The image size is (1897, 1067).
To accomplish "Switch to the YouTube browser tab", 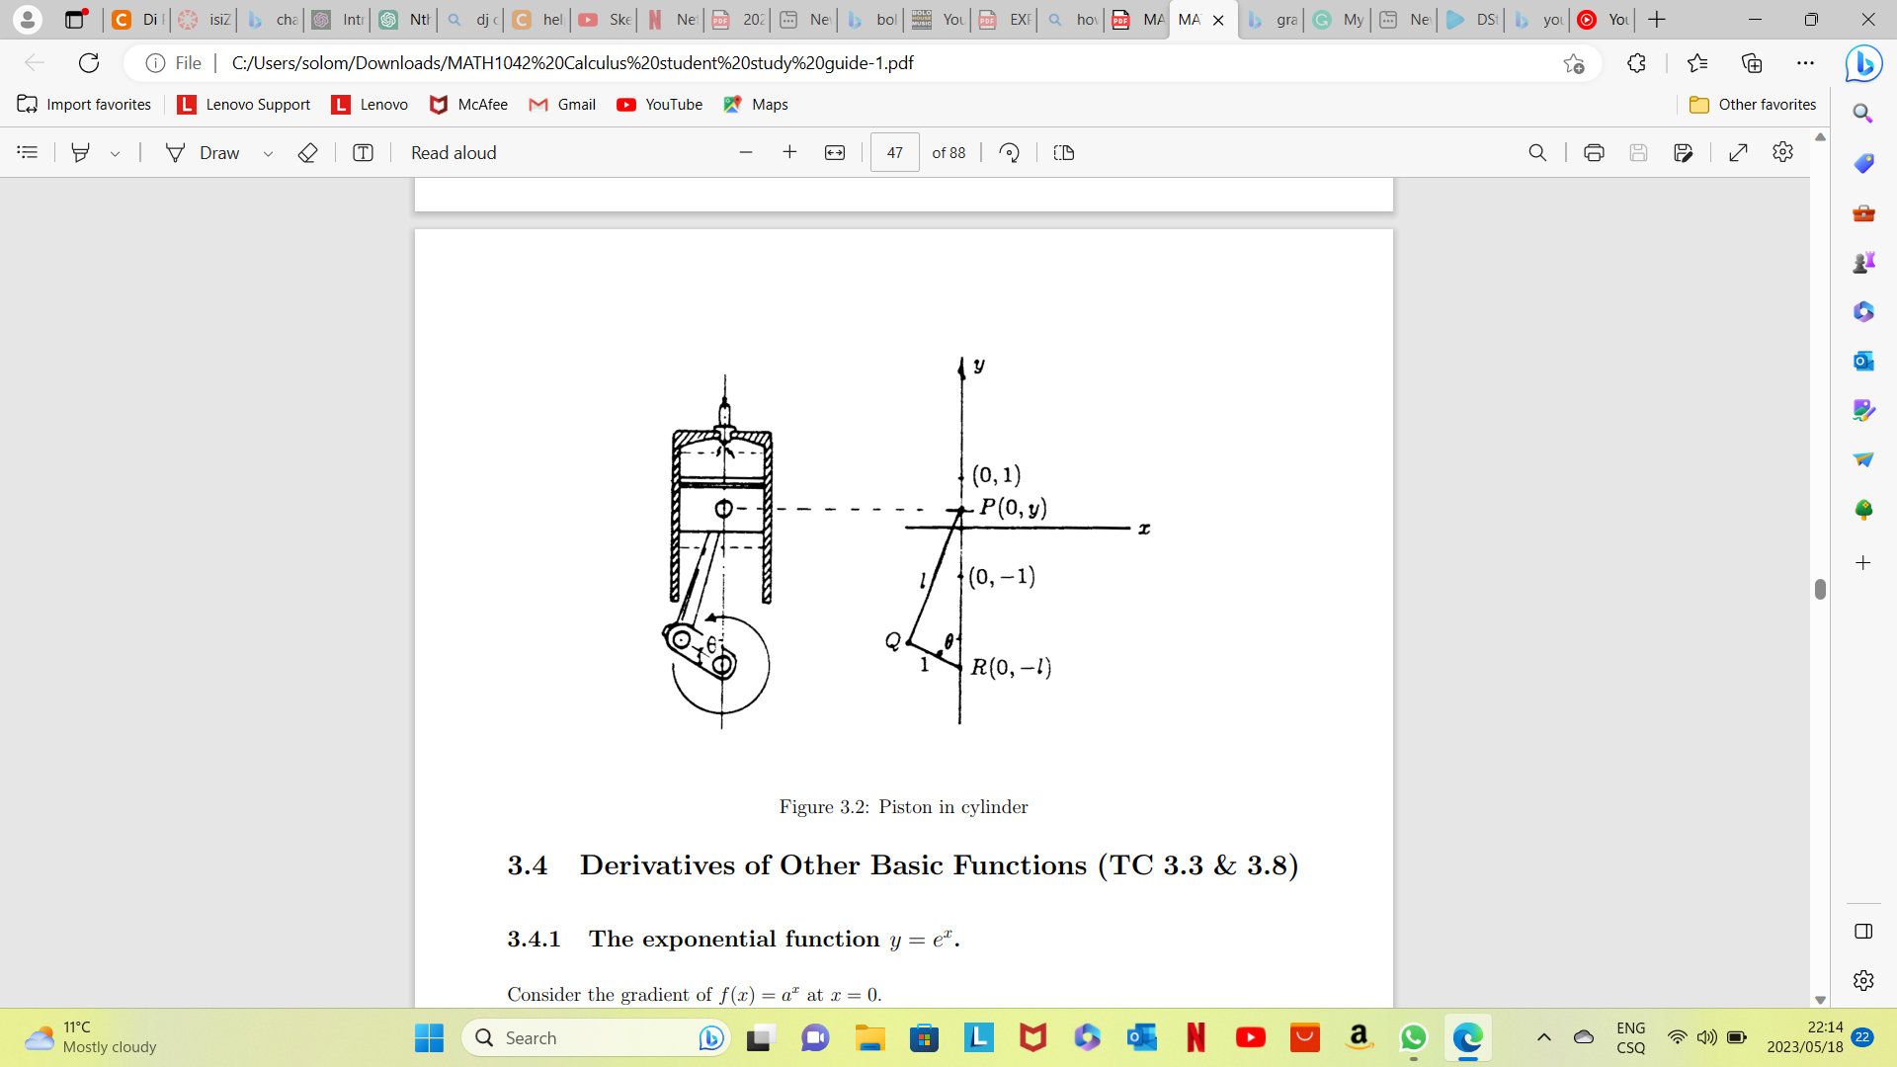I will click(1601, 20).
